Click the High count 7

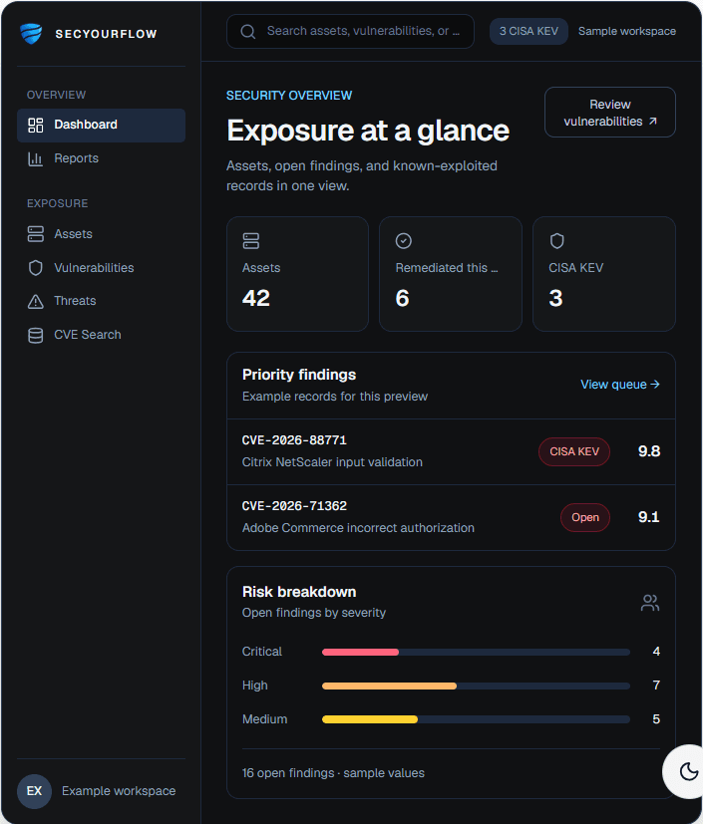pos(656,686)
